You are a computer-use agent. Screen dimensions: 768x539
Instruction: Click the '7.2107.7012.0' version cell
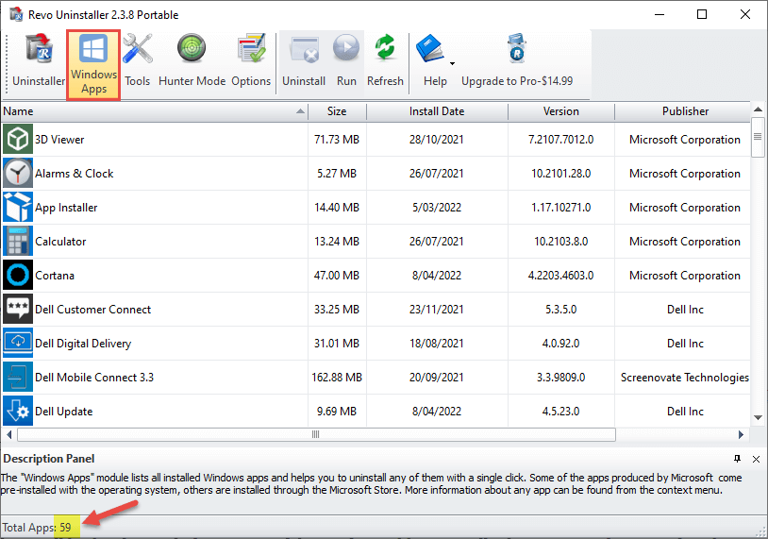coord(560,140)
